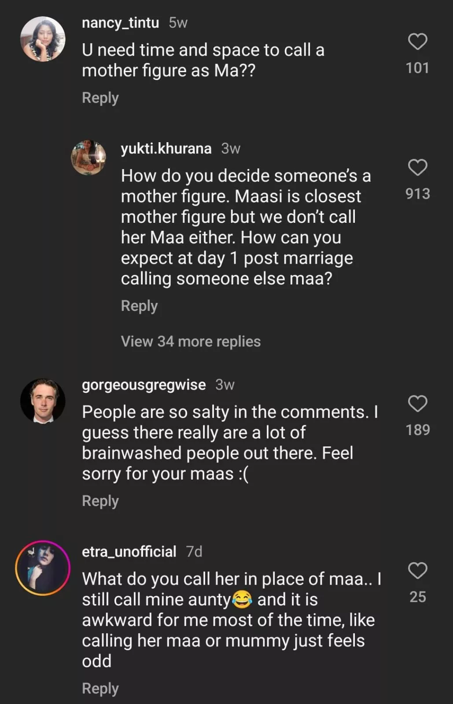Show the 189 likes list
This screenshot has width=453, height=704.
coord(417,430)
